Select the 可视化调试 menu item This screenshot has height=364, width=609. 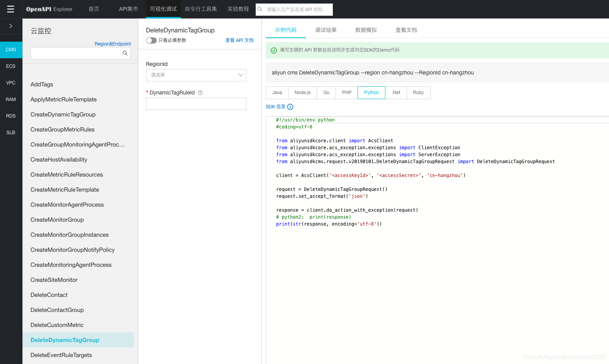[x=163, y=9]
